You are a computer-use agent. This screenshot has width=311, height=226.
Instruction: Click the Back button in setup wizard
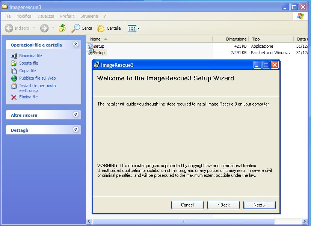tap(223, 205)
